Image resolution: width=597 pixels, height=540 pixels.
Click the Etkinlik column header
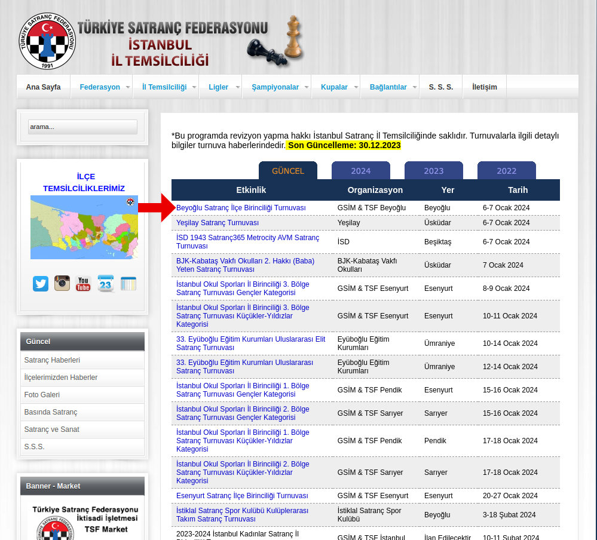click(x=251, y=190)
